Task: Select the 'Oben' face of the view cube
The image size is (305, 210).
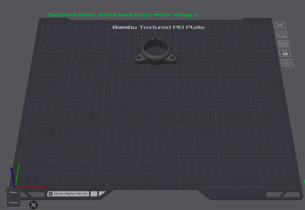Action: 13,193
